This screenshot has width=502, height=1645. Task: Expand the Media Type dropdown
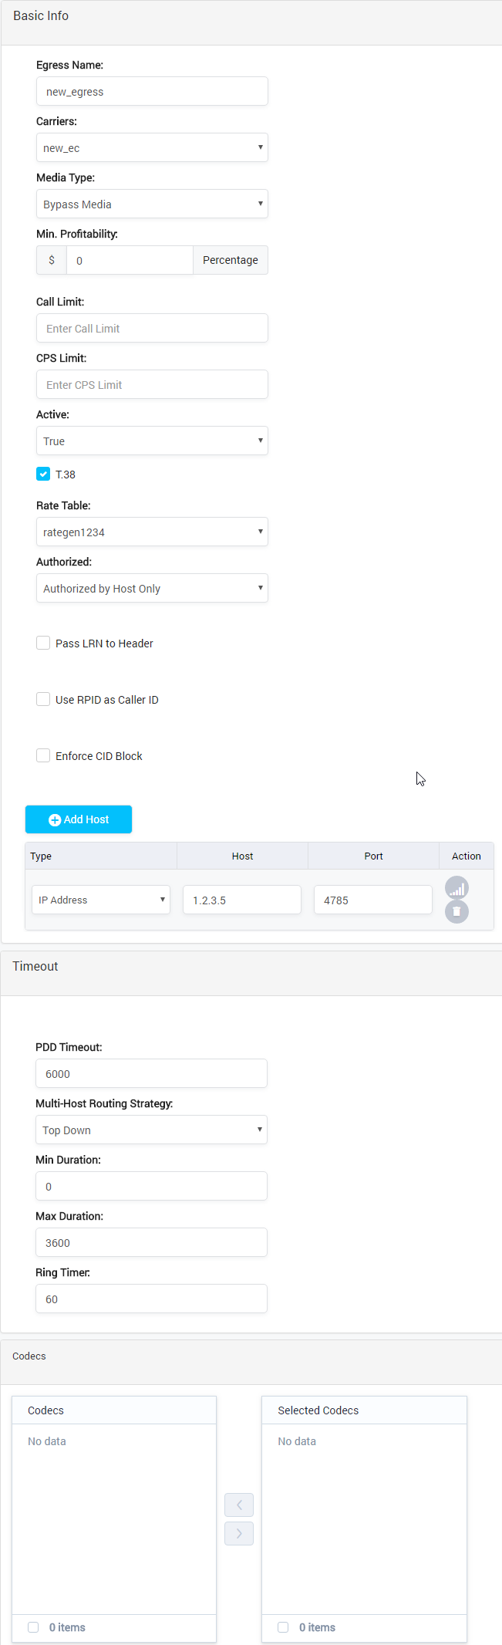pos(152,204)
